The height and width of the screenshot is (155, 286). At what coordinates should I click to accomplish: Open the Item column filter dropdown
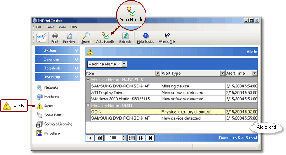pyautogui.click(x=158, y=73)
